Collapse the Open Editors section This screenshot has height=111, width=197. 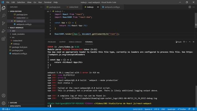[x=26, y=11]
